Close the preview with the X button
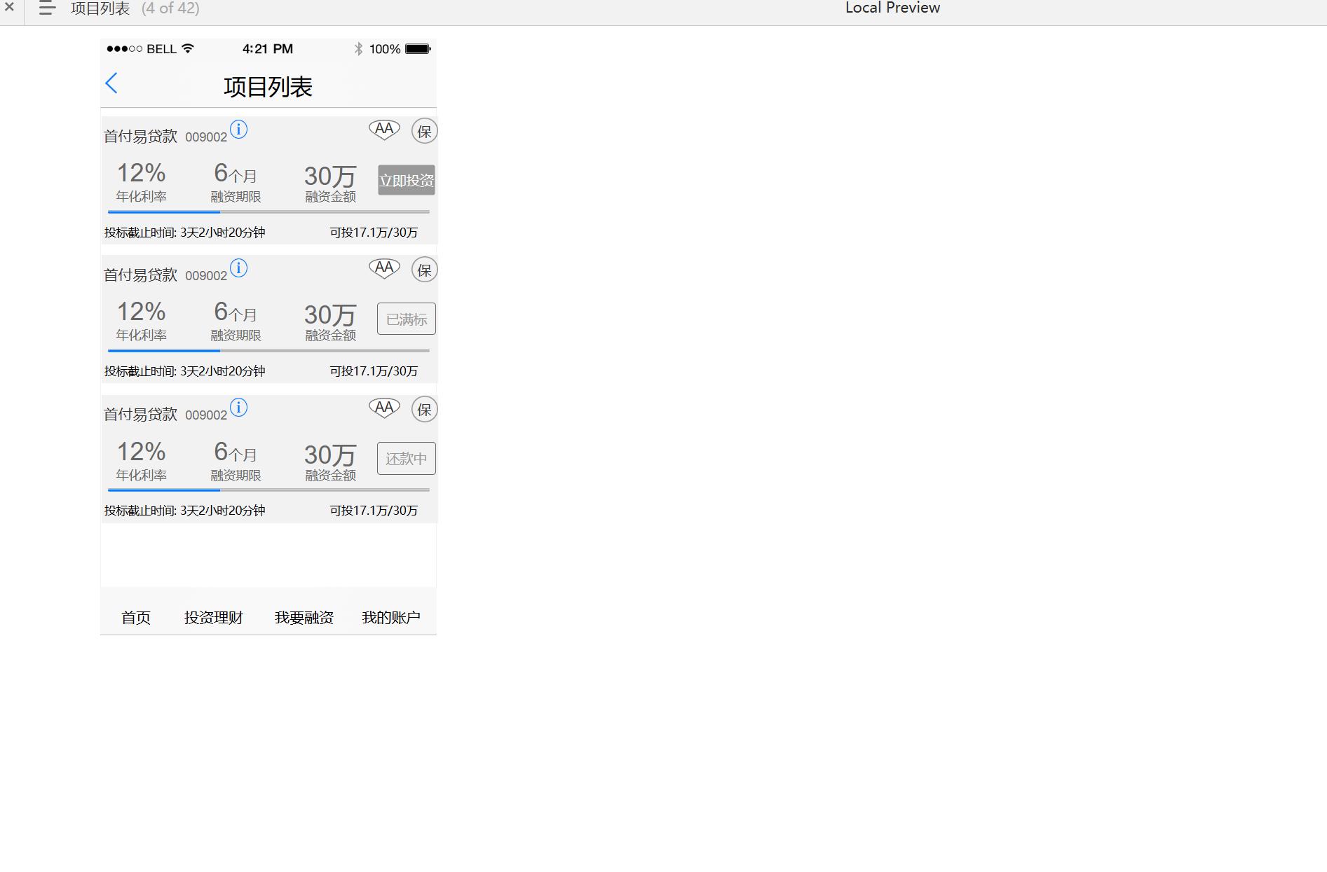The width and height of the screenshot is (1327, 872). pos(9,8)
